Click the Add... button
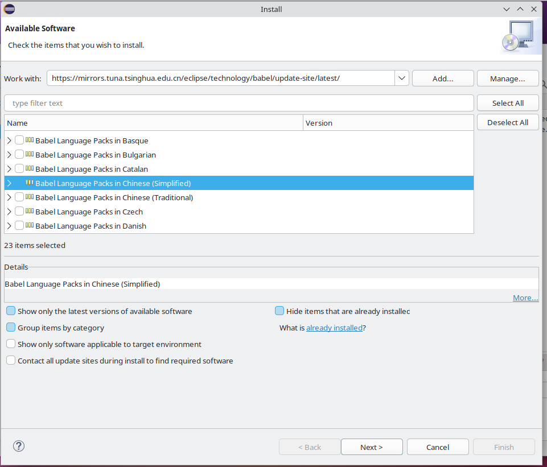The width and height of the screenshot is (547, 467). coord(443,78)
